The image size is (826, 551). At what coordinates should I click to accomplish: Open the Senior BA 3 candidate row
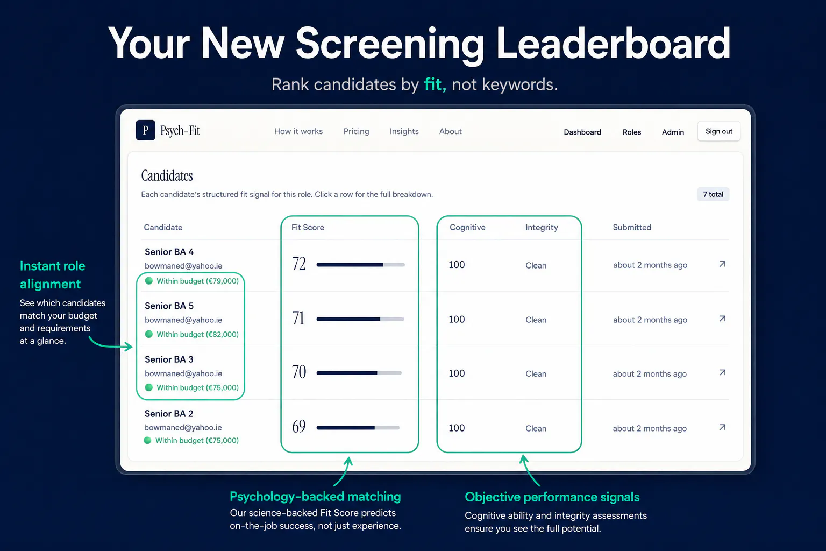click(435, 373)
